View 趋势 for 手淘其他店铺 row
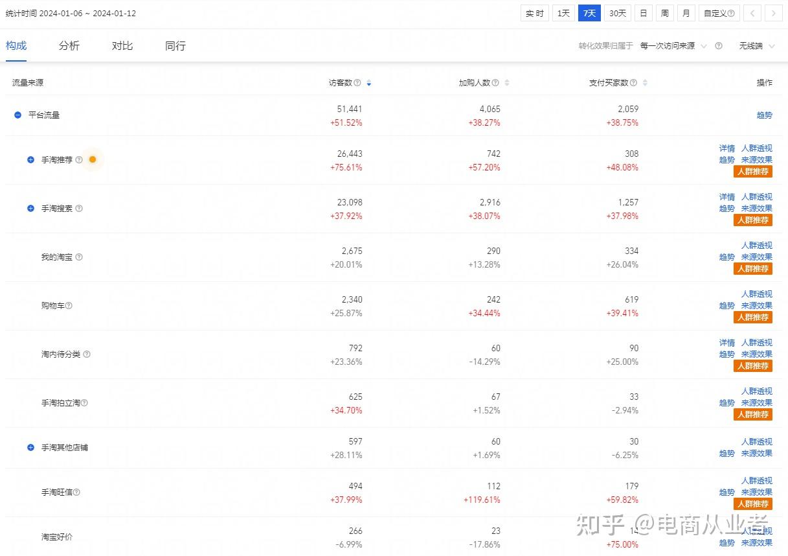 (x=727, y=454)
